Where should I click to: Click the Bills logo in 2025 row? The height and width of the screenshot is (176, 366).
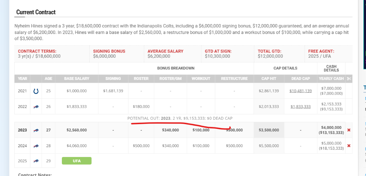[36, 161]
